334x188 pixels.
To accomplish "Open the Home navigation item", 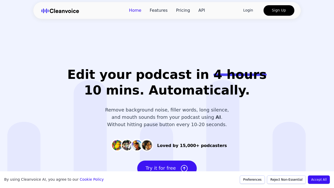I will 135,10.
